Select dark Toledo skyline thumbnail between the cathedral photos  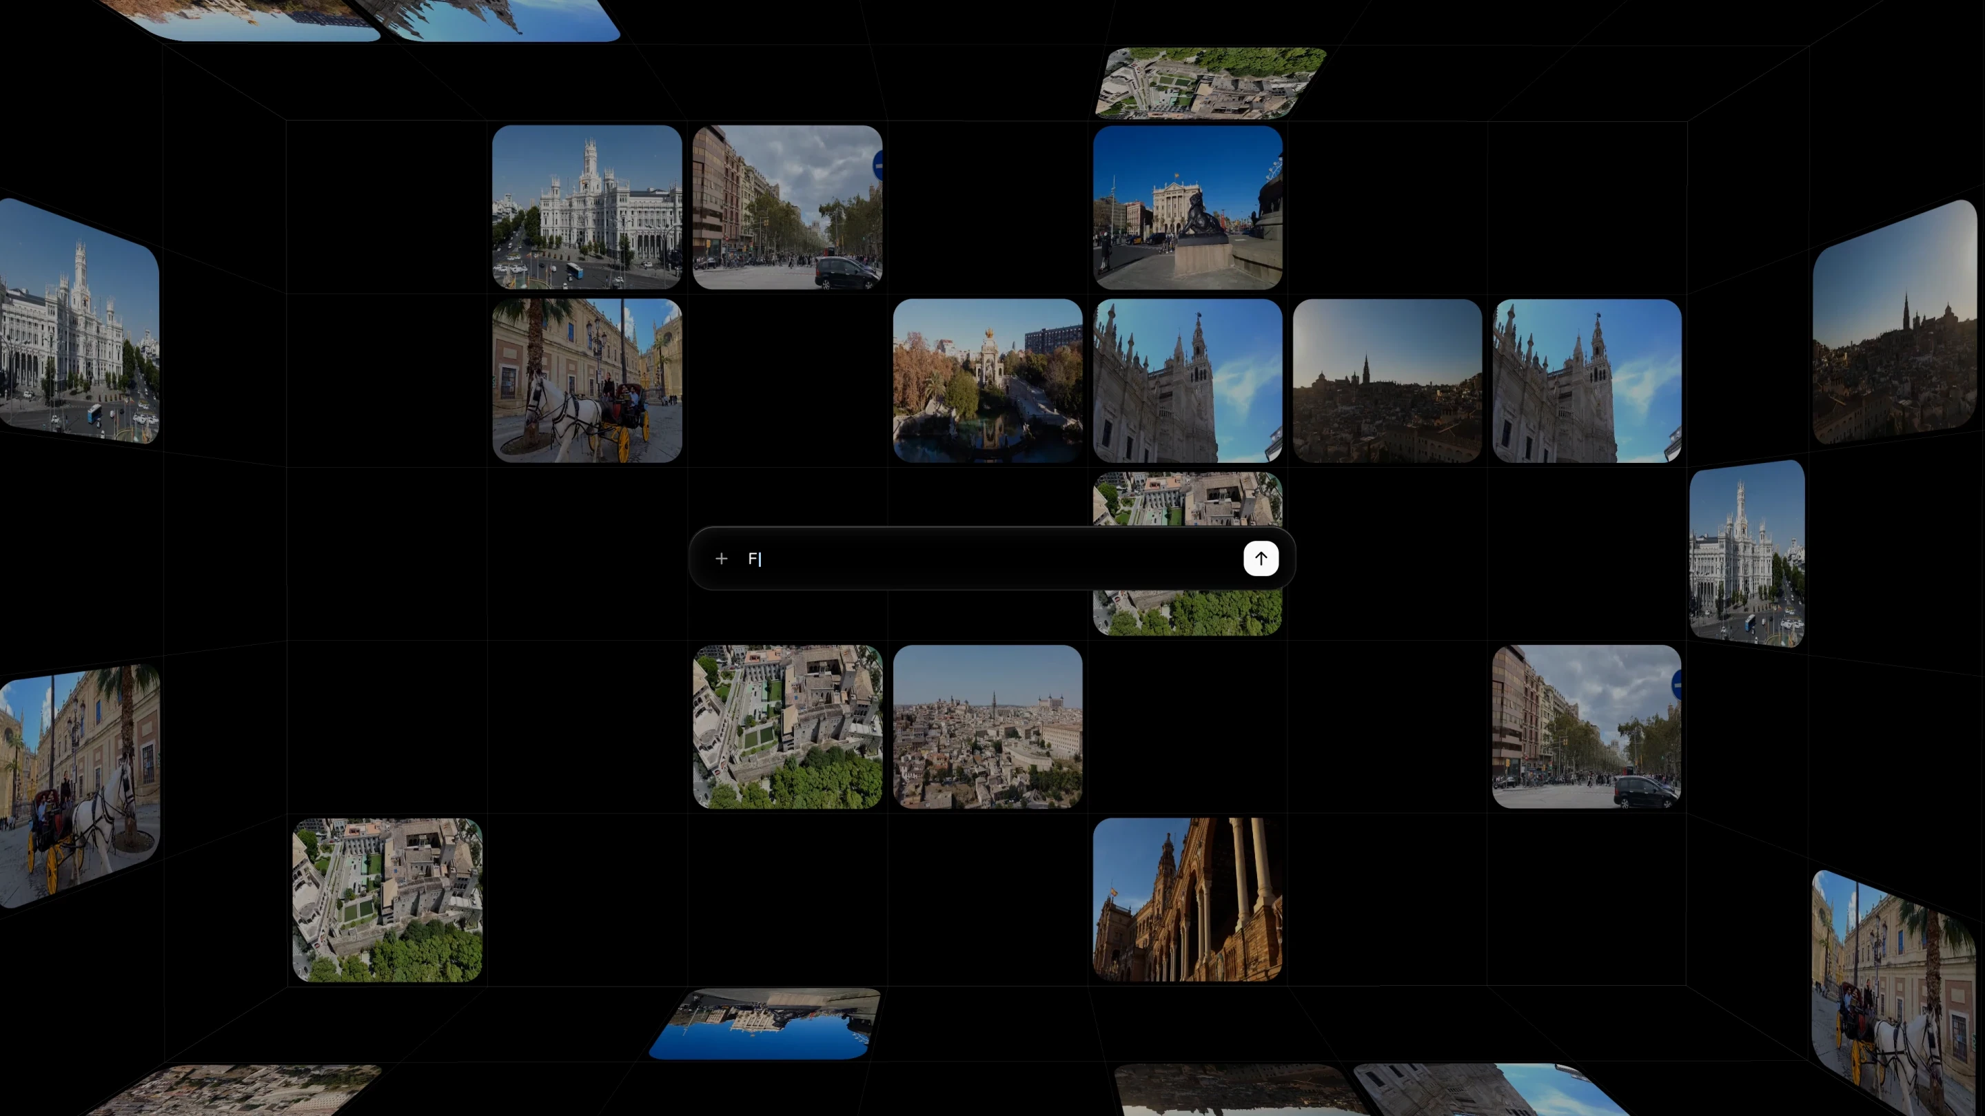pyautogui.click(x=1387, y=380)
